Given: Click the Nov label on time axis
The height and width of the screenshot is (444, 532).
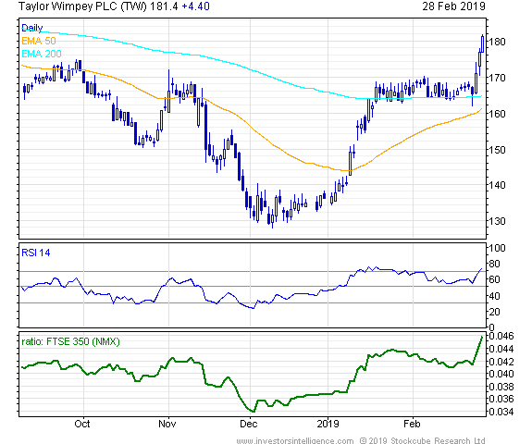Looking at the screenshot, I should click(167, 424).
